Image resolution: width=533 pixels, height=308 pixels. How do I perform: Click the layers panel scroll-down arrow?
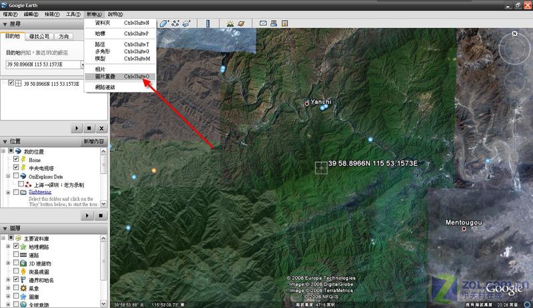coord(103,303)
